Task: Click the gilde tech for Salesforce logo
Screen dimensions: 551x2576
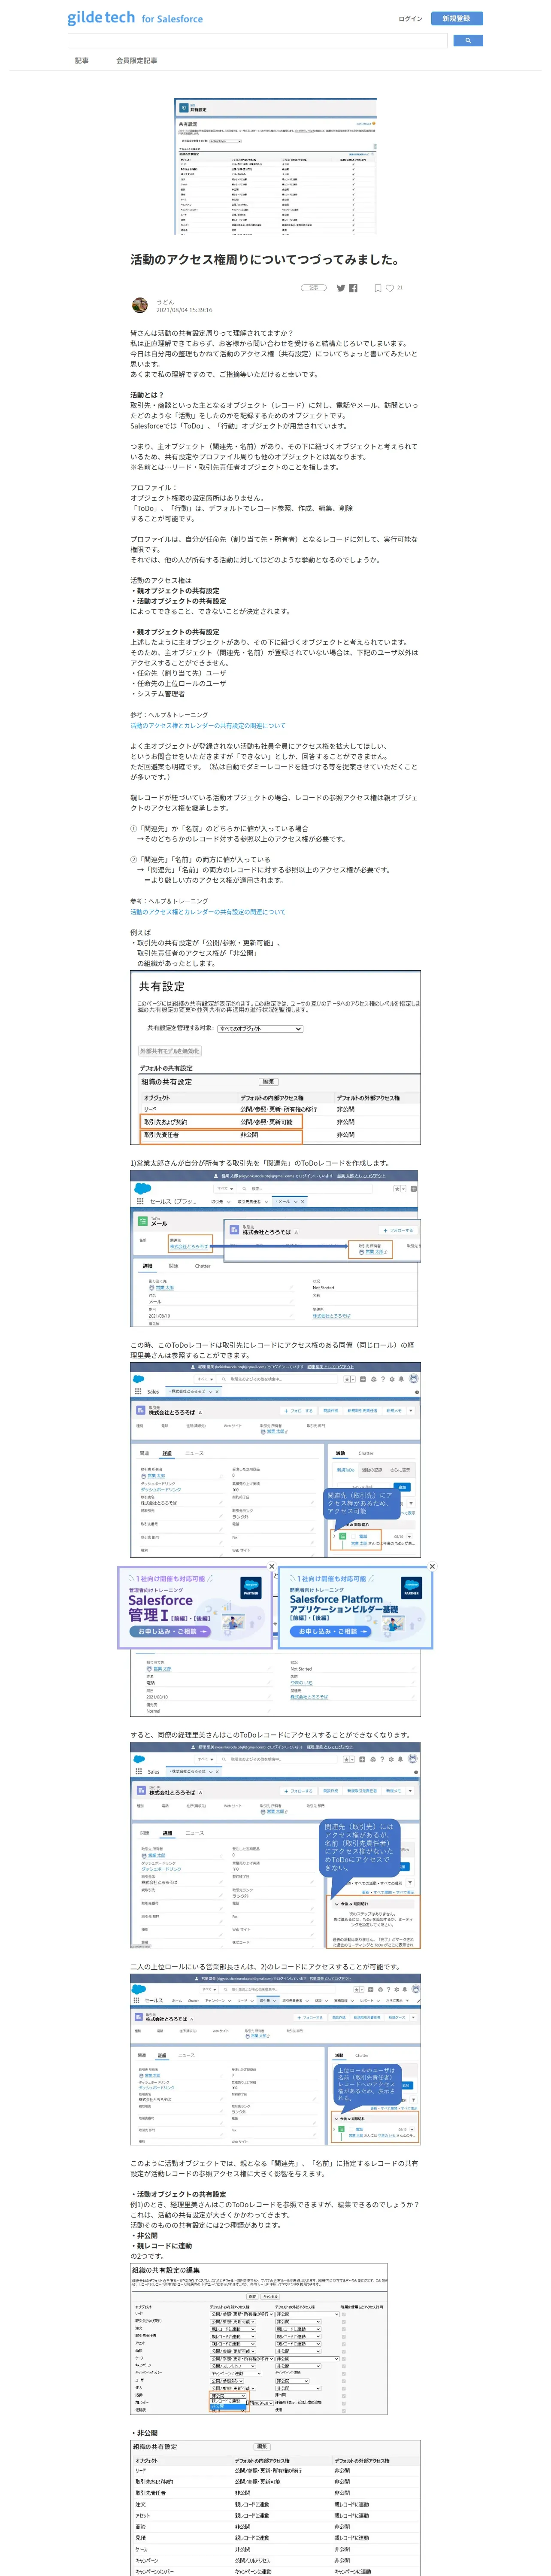Action: (135, 18)
